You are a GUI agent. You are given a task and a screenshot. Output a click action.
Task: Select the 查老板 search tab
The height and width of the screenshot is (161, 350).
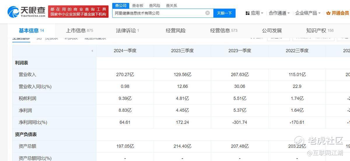tap(137, 6)
